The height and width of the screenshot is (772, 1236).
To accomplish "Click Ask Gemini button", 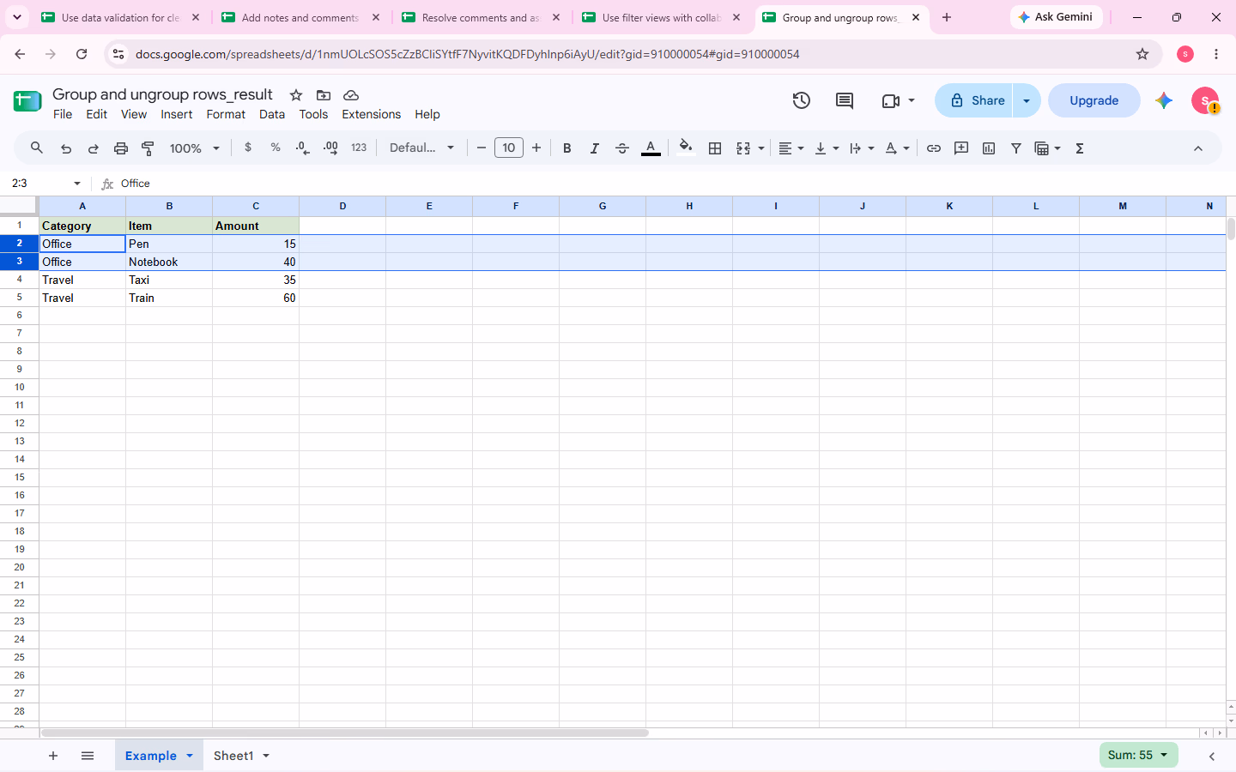I will click(x=1056, y=17).
